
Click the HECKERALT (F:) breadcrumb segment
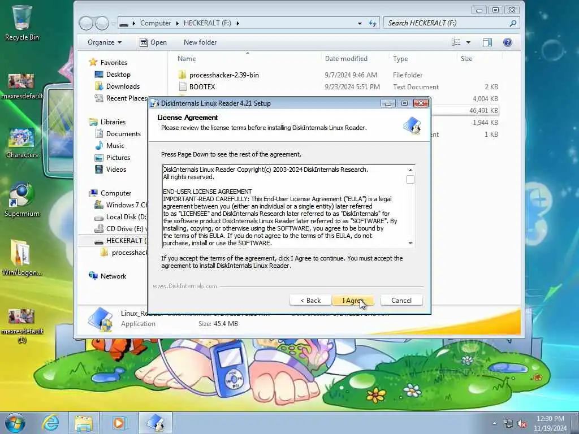tap(207, 23)
